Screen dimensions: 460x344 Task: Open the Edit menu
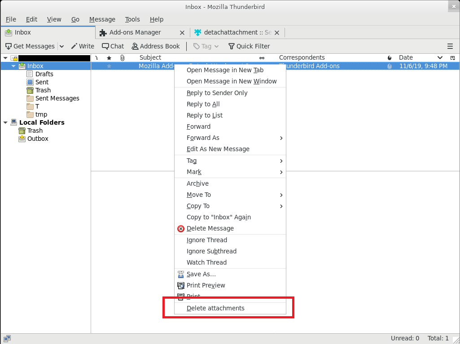click(x=31, y=19)
